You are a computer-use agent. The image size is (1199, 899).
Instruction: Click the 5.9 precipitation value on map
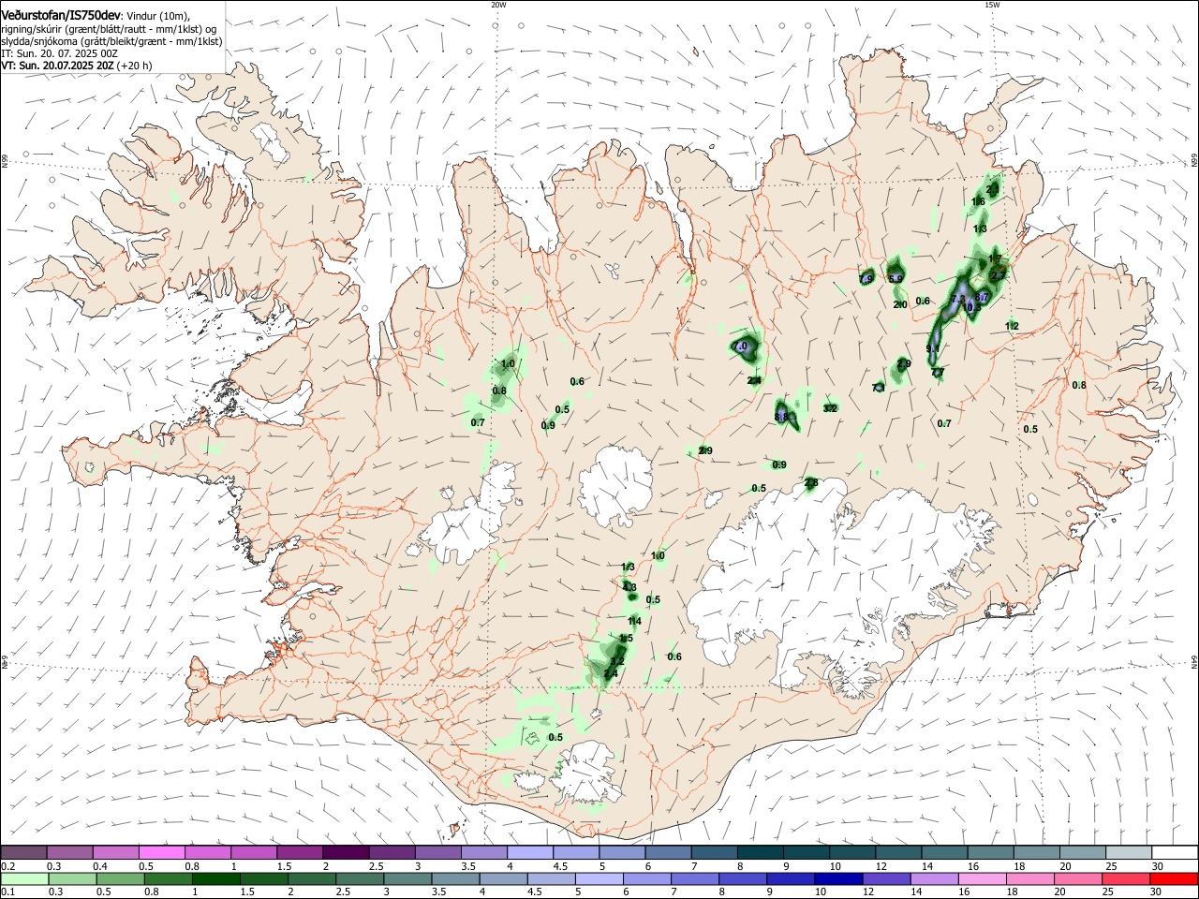point(896,278)
